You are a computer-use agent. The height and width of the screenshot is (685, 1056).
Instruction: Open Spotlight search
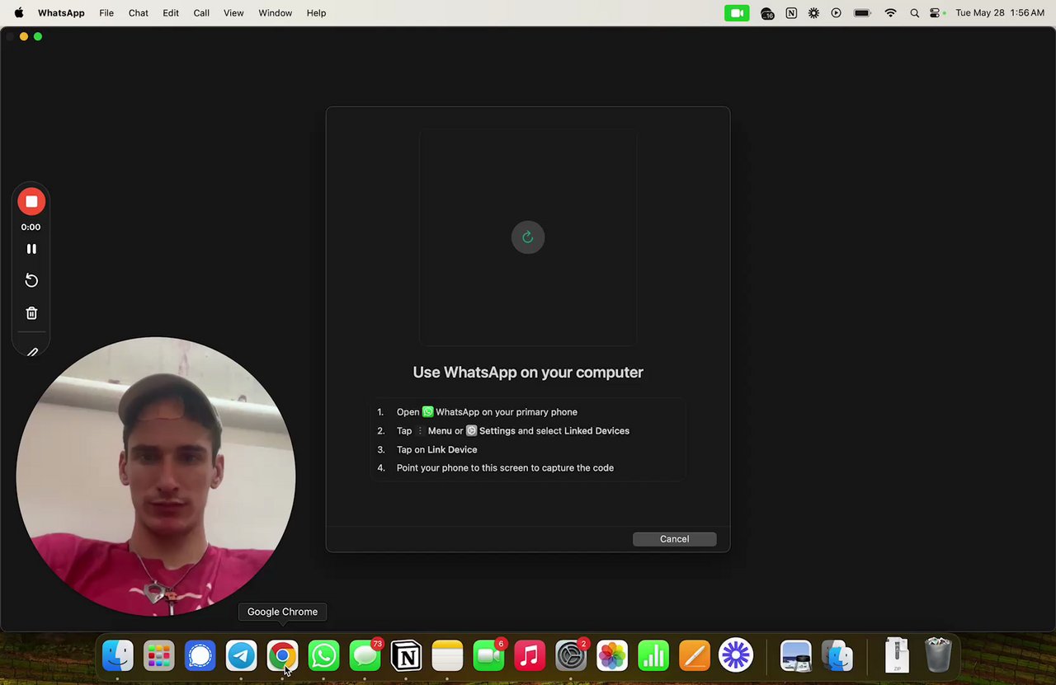914,13
